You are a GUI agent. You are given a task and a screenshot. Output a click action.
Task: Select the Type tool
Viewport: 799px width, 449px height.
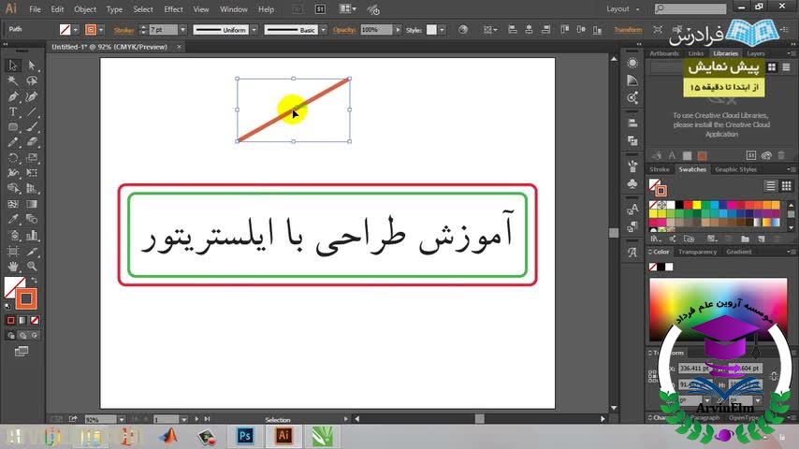pos(13,111)
